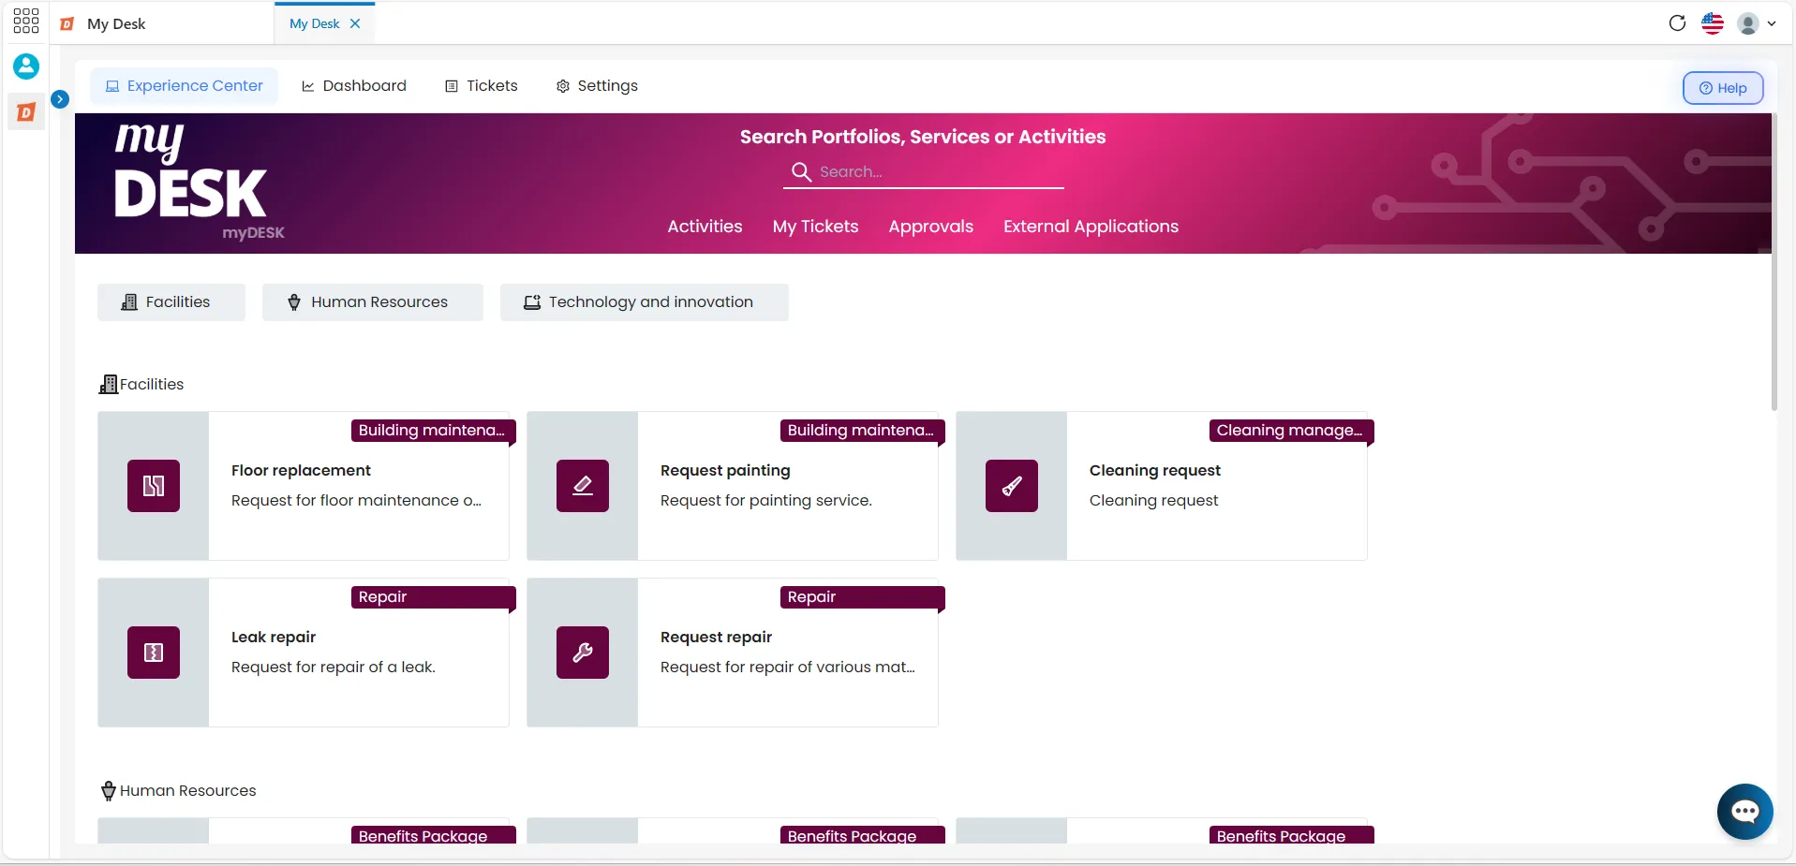Click the Leak repair service icon
Viewport: 1796px width, 866px height.
(x=154, y=653)
